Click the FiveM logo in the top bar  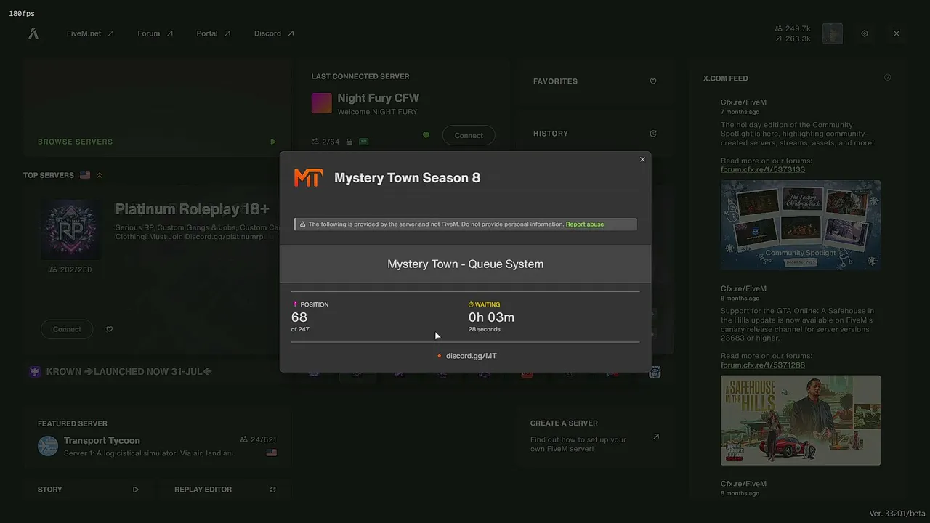(x=33, y=33)
